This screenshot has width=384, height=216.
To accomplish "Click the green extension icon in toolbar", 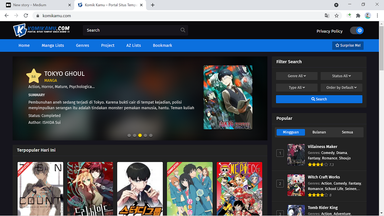I will point(349,15).
